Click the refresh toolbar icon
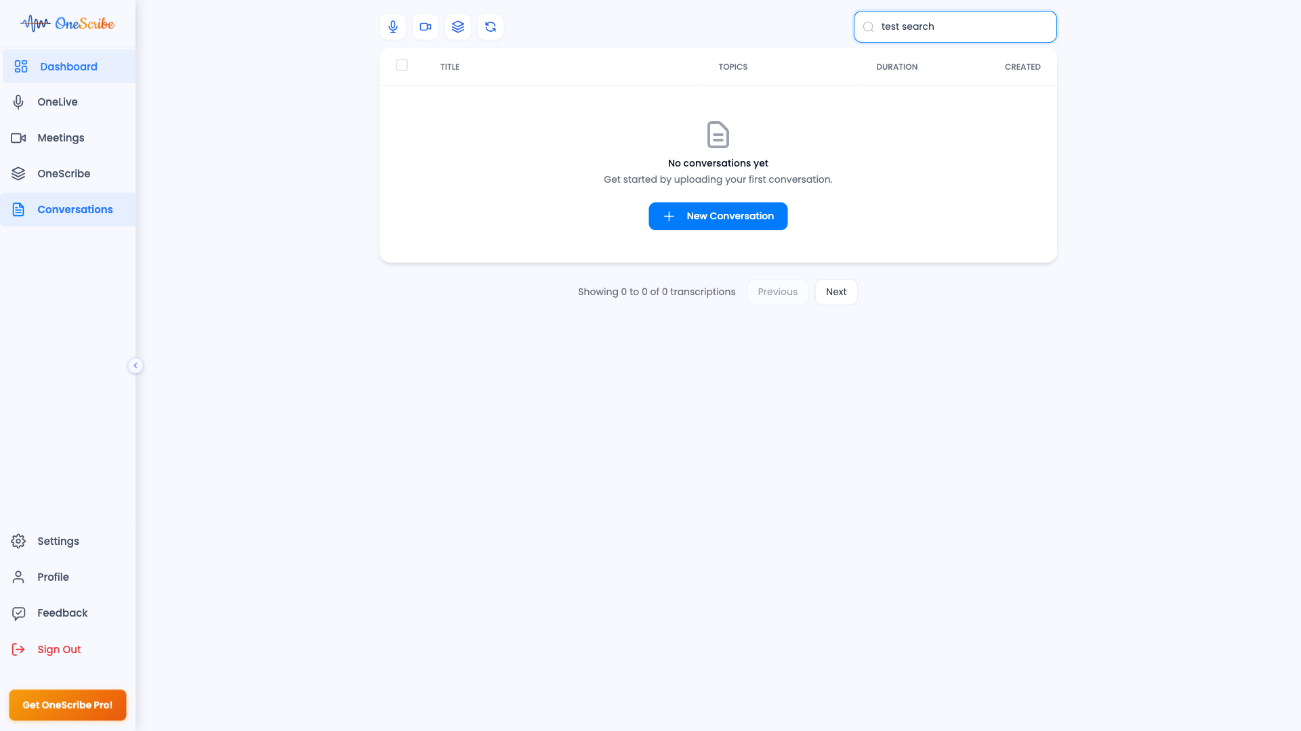The height and width of the screenshot is (731, 1301). point(491,27)
